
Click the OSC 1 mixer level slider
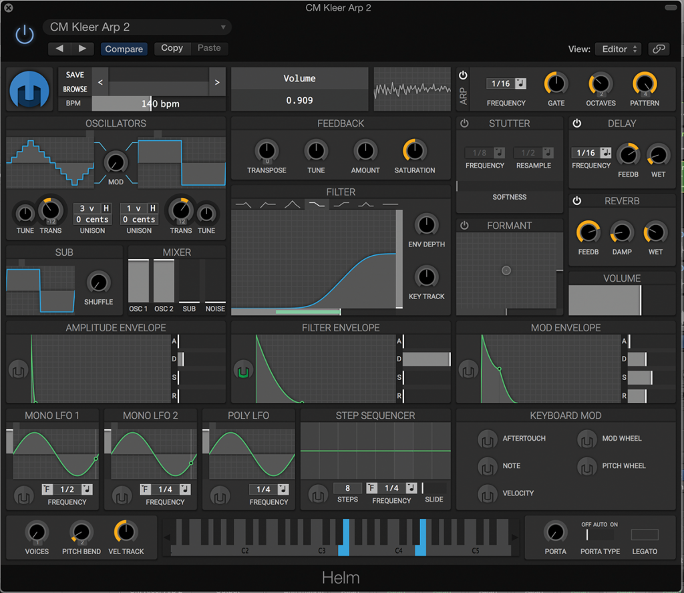click(x=138, y=280)
